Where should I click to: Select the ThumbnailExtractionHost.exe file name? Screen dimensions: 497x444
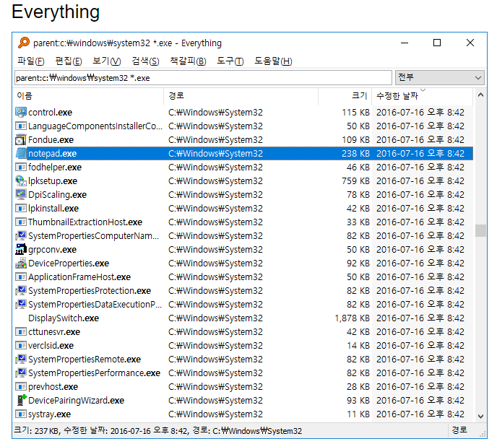85,222
